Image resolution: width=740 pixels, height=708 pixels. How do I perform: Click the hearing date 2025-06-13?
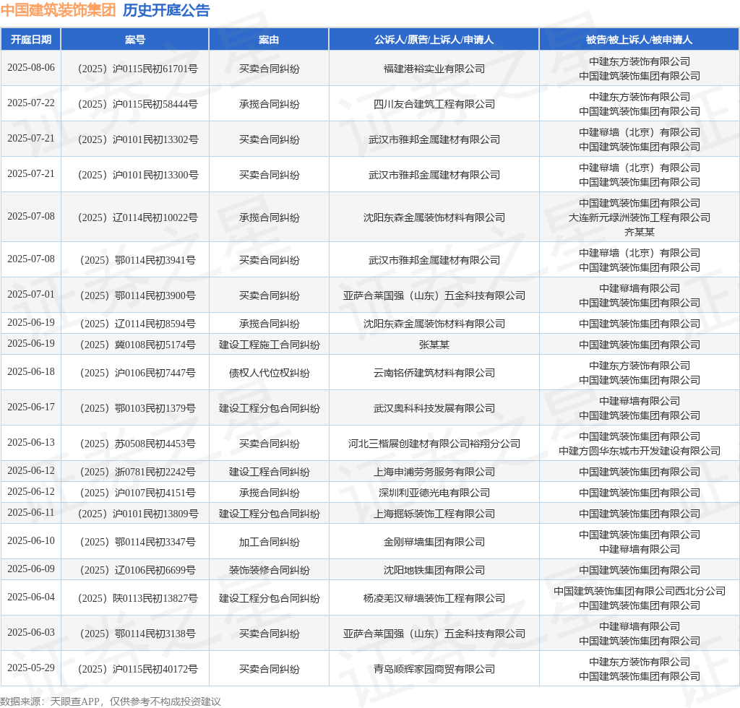31,442
